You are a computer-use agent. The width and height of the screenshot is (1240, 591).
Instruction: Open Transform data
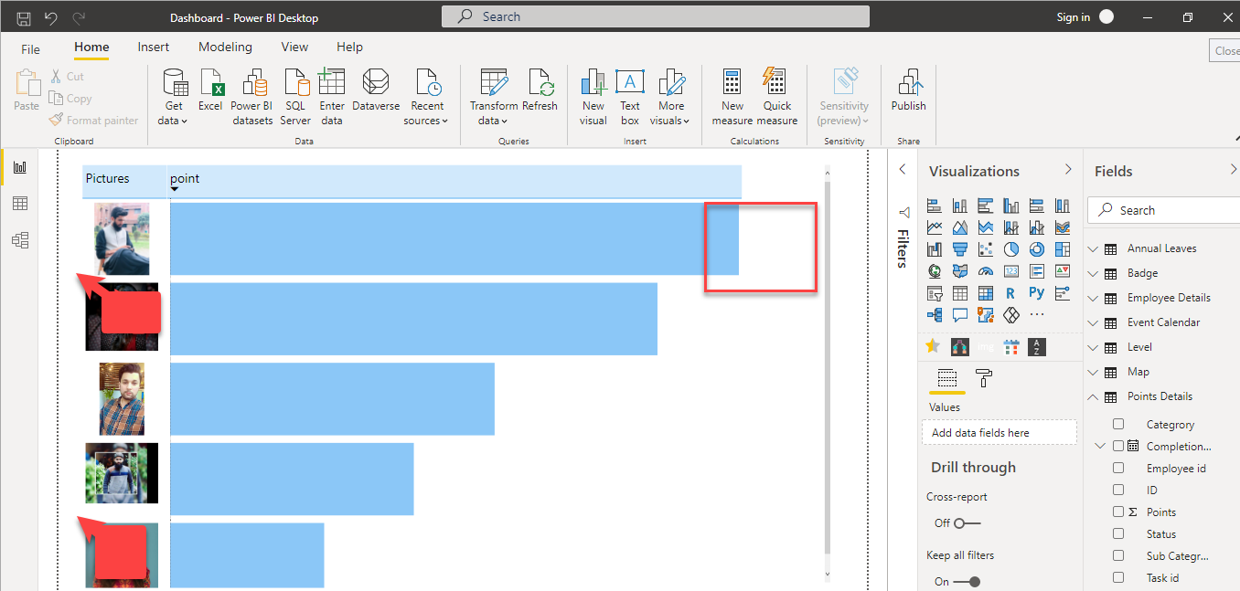click(x=494, y=96)
